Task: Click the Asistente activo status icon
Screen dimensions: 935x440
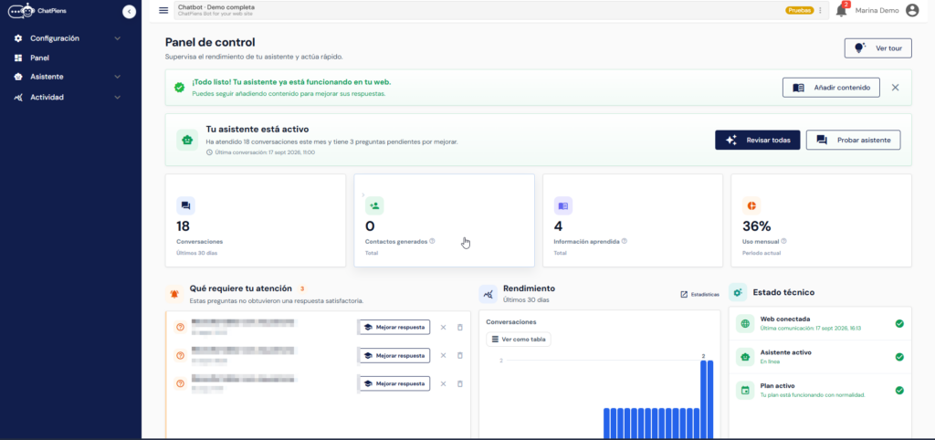Action: (745, 357)
